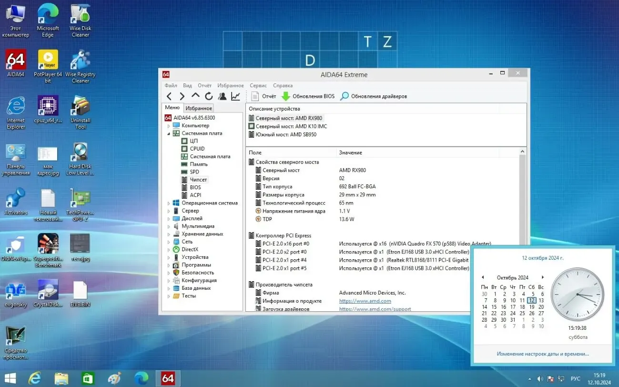Image resolution: width=619 pixels, height=387 pixels.
Task: Select October 25 on the calendar
Action: [522, 313]
